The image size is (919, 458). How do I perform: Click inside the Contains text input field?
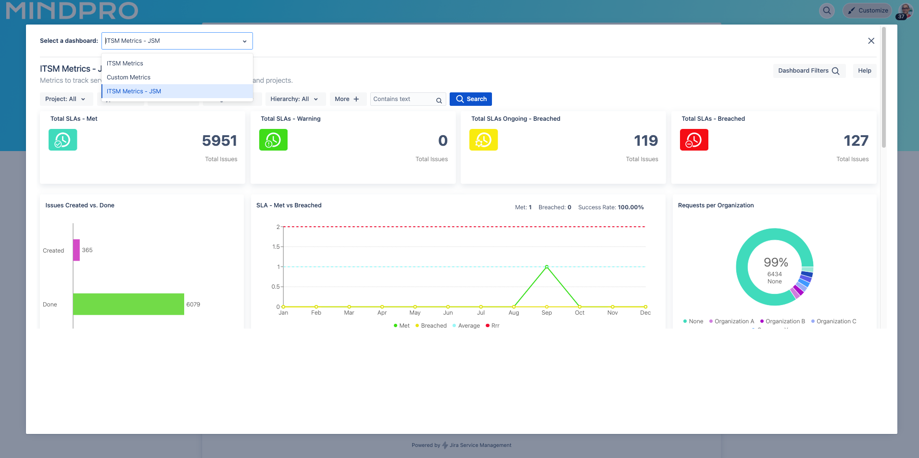tap(404, 99)
